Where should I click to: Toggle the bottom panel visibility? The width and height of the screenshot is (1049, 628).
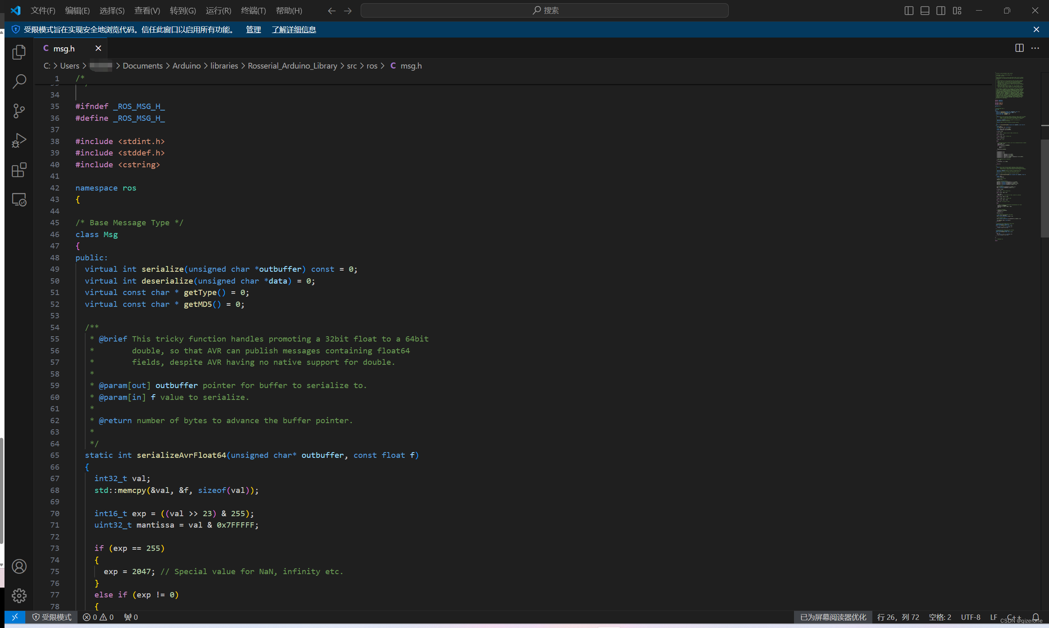(925, 10)
